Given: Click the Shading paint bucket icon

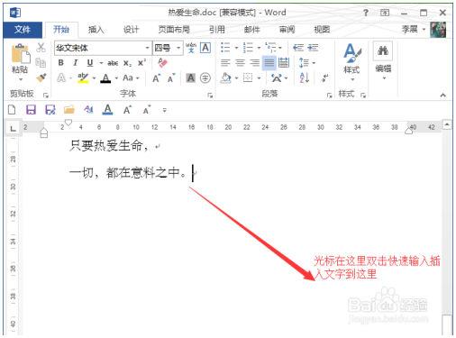Looking at the screenshot, I should [x=226, y=78].
